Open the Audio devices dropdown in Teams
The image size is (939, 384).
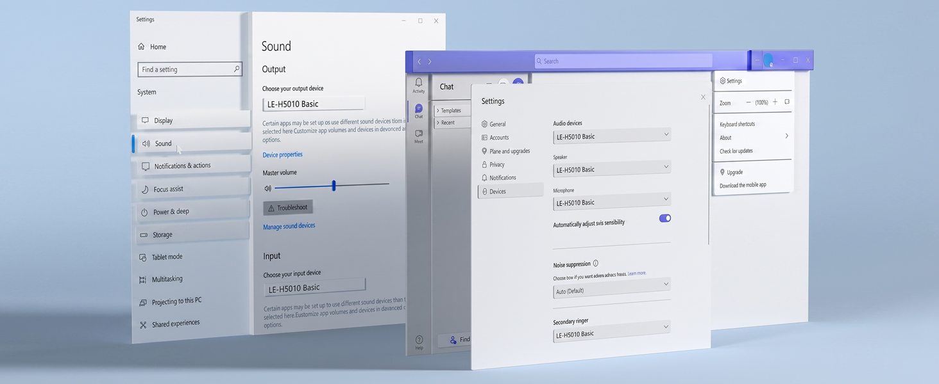coord(612,136)
